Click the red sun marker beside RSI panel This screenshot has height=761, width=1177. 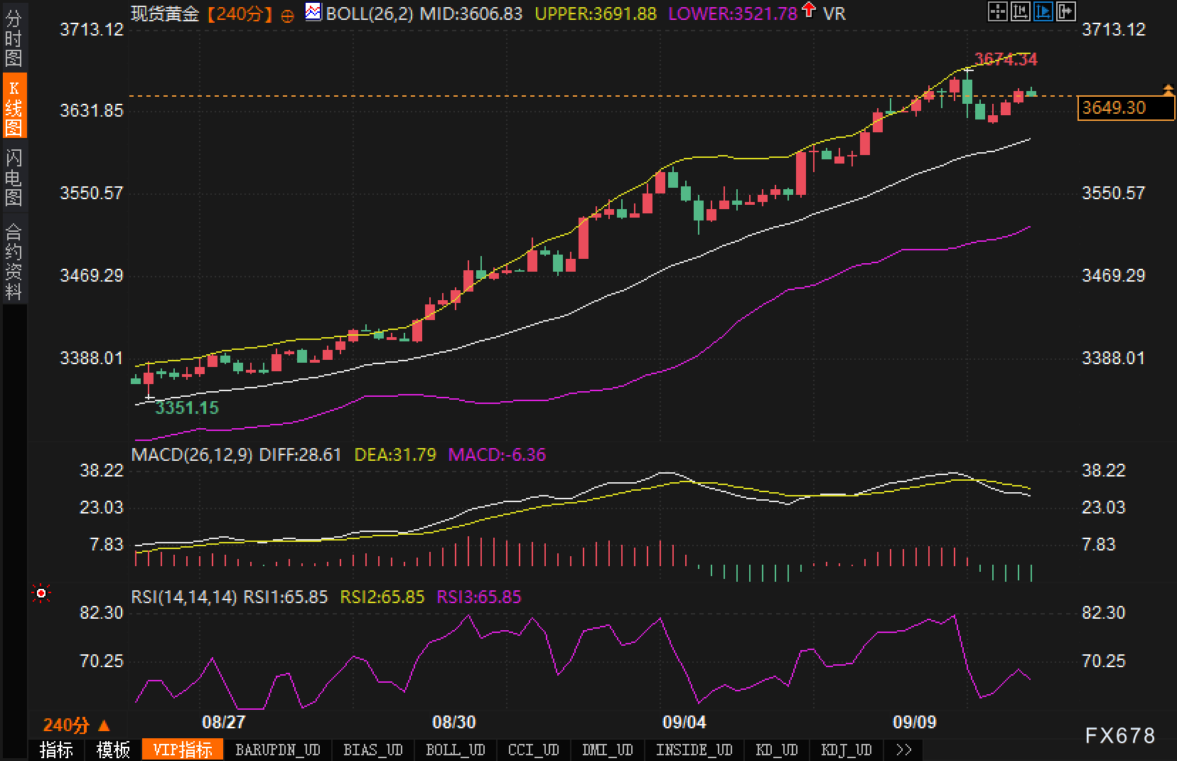point(41,593)
